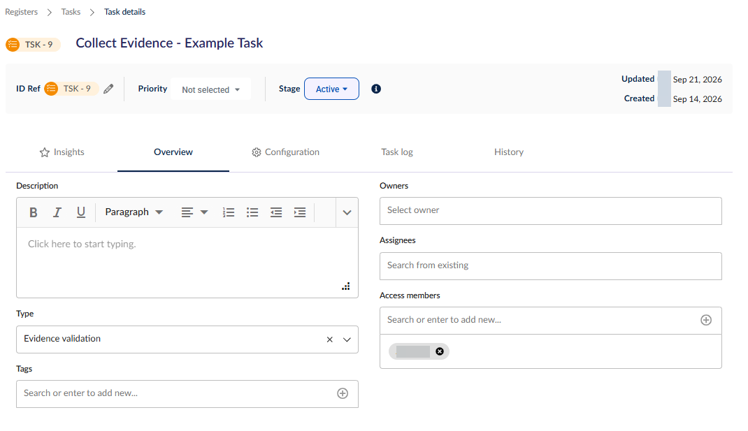Viewport: 748px width, 431px height.
Task: Clear the Evidence validation type selection
Action: coord(330,339)
